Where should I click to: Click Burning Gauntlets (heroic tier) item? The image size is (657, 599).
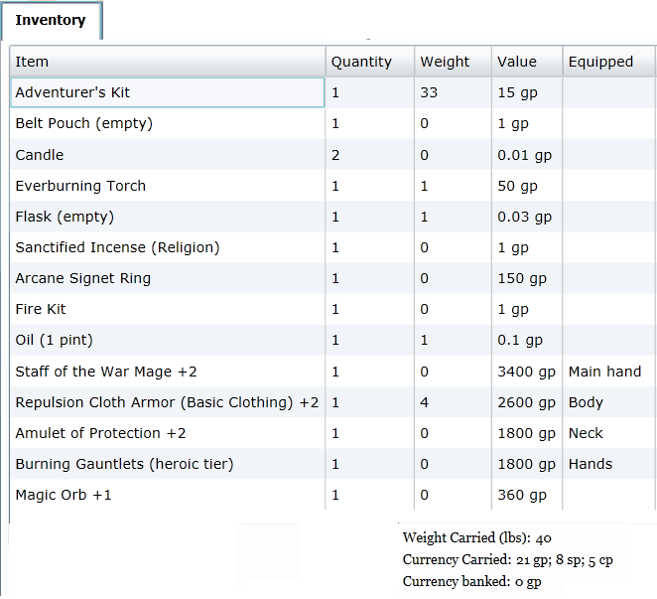coord(124,464)
